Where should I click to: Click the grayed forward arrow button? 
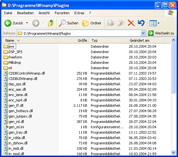36,23
